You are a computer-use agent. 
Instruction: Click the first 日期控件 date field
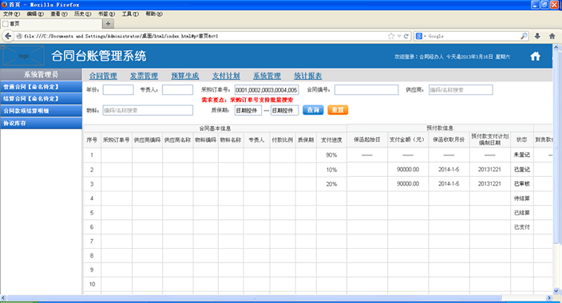(248, 110)
